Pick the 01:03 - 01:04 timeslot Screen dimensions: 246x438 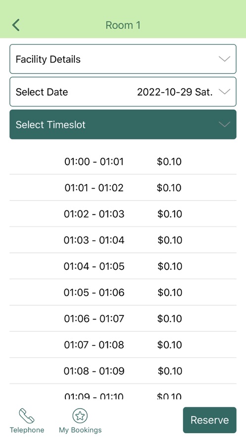(x=123, y=240)
